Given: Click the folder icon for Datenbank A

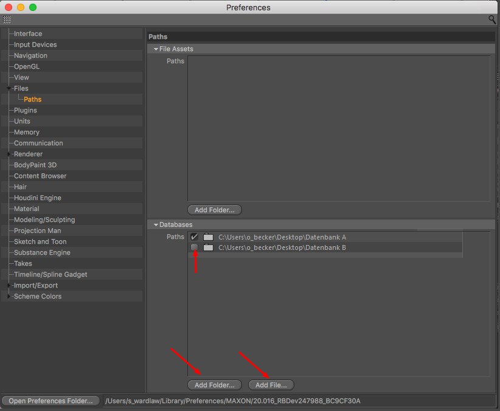Looking at the screenshot, I should coord(208,237).
